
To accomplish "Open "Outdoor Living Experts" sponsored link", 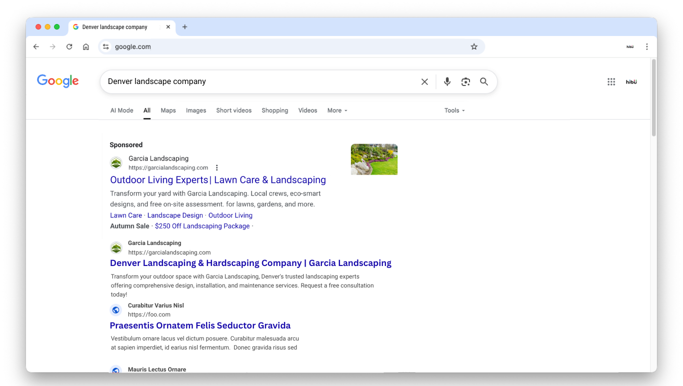I will click(217, 180).
